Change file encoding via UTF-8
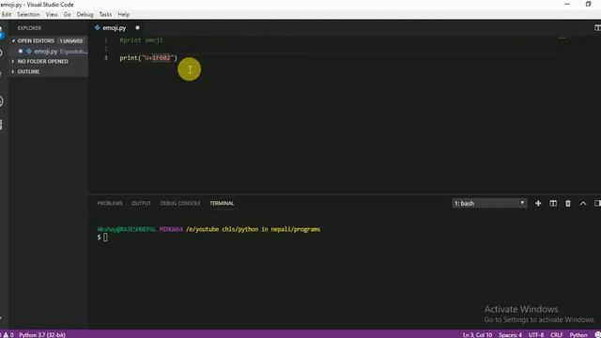Viewport: 601px width, 338px height. [x=536, y=334]
